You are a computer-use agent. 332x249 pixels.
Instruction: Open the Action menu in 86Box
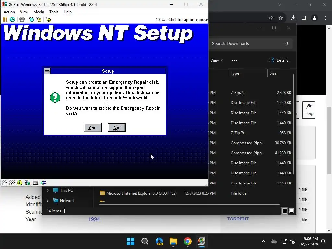coord(9,12)
